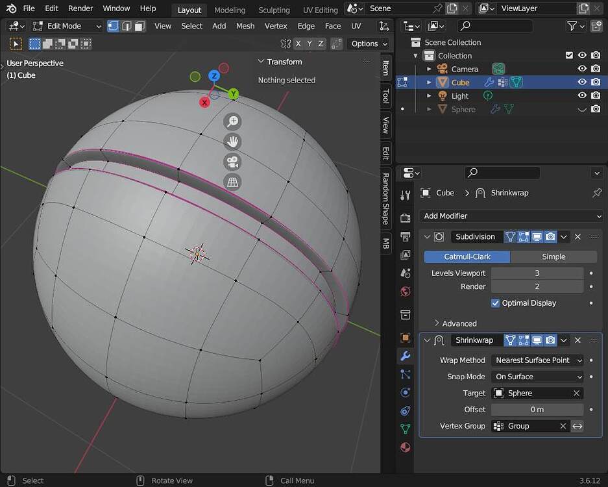Toggle Shrinkwrap modifier render visibility
This screenshot has width=608, height=487.
tap(550, 340)
